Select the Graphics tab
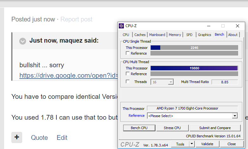Viewport: 248px width, 149px height. tap(205, 35)
